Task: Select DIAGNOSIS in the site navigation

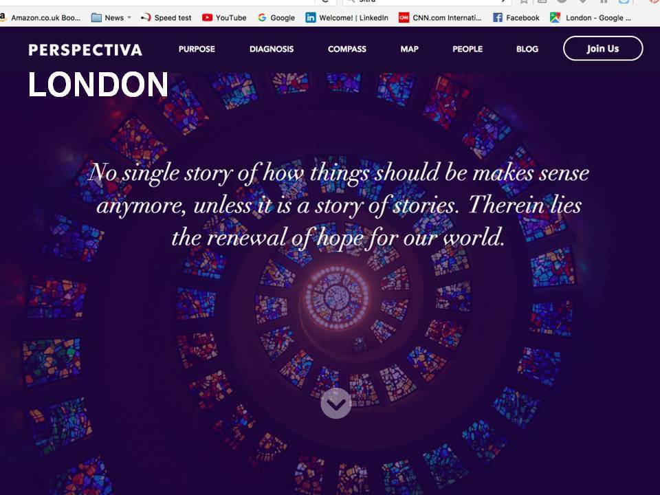Action: click(272, 49)
